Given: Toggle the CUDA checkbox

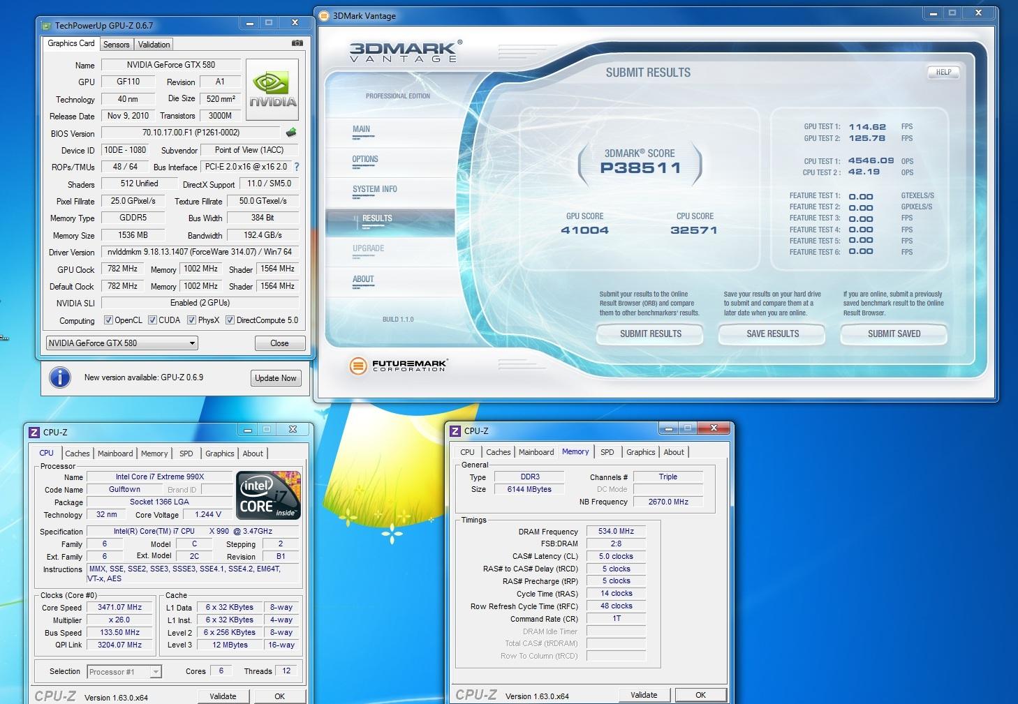Looking at the screenshot, I should coord(152,320).
